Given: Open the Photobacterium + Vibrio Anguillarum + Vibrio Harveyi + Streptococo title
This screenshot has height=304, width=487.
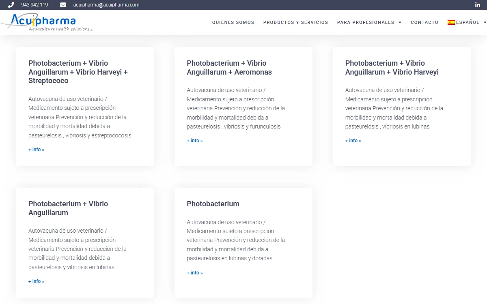Looking at the screenshot, I should [78, 72].
